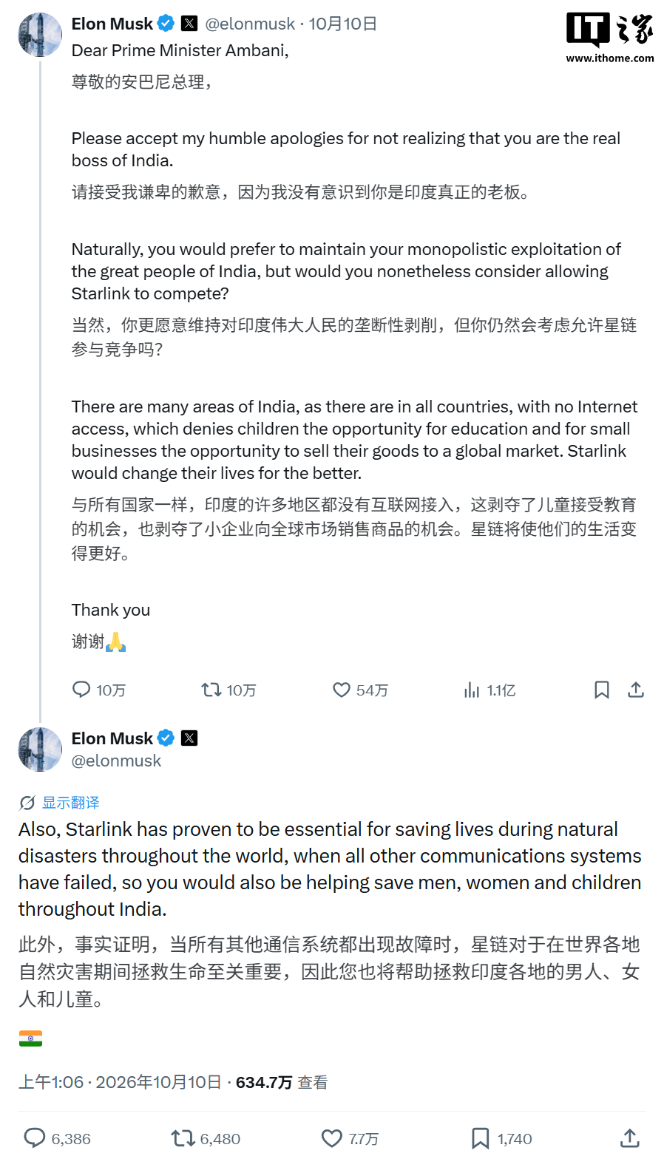The height and width of the screenshot is (1156, 664).
Task: Like the second tweet with 7.7万 likes
Action: (332, 1138)
